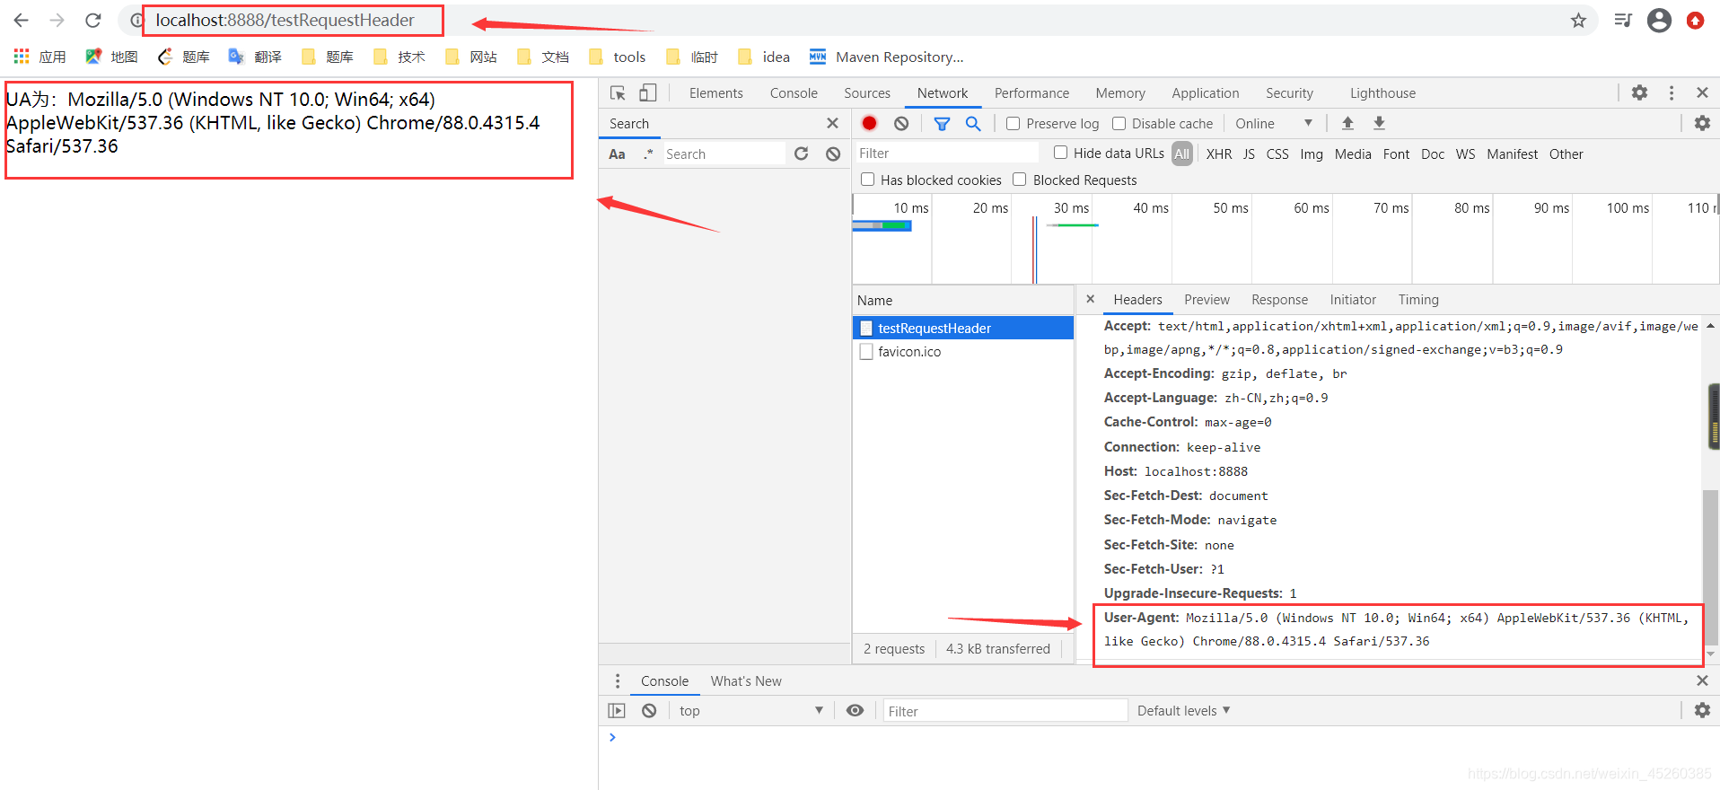Switch to the Sources tab

point(866,92)
